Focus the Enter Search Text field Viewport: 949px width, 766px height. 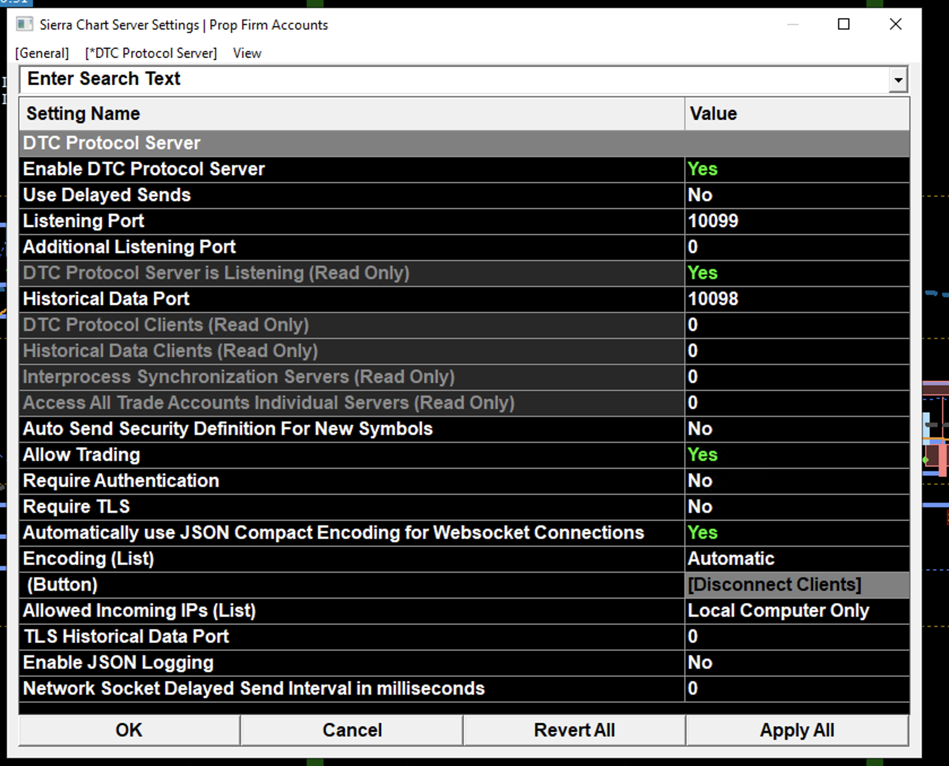(454, 79)
